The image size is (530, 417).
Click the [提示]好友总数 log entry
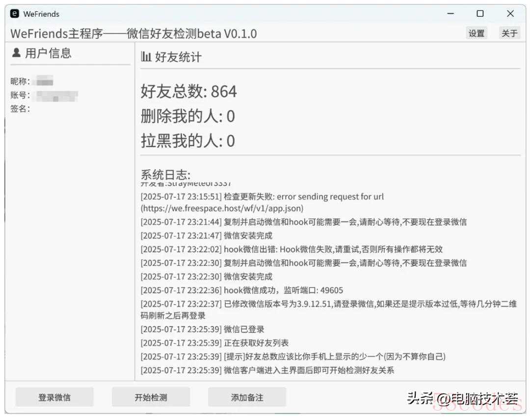point(292,357)
